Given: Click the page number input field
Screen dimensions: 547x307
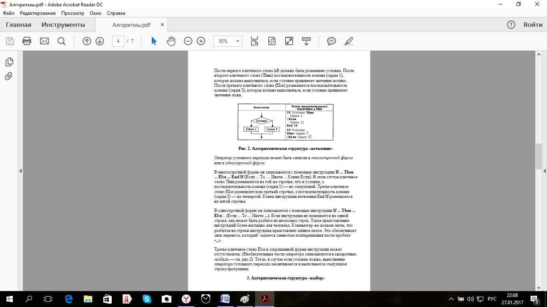Looking at the screenshot, I should pos(118,41).
